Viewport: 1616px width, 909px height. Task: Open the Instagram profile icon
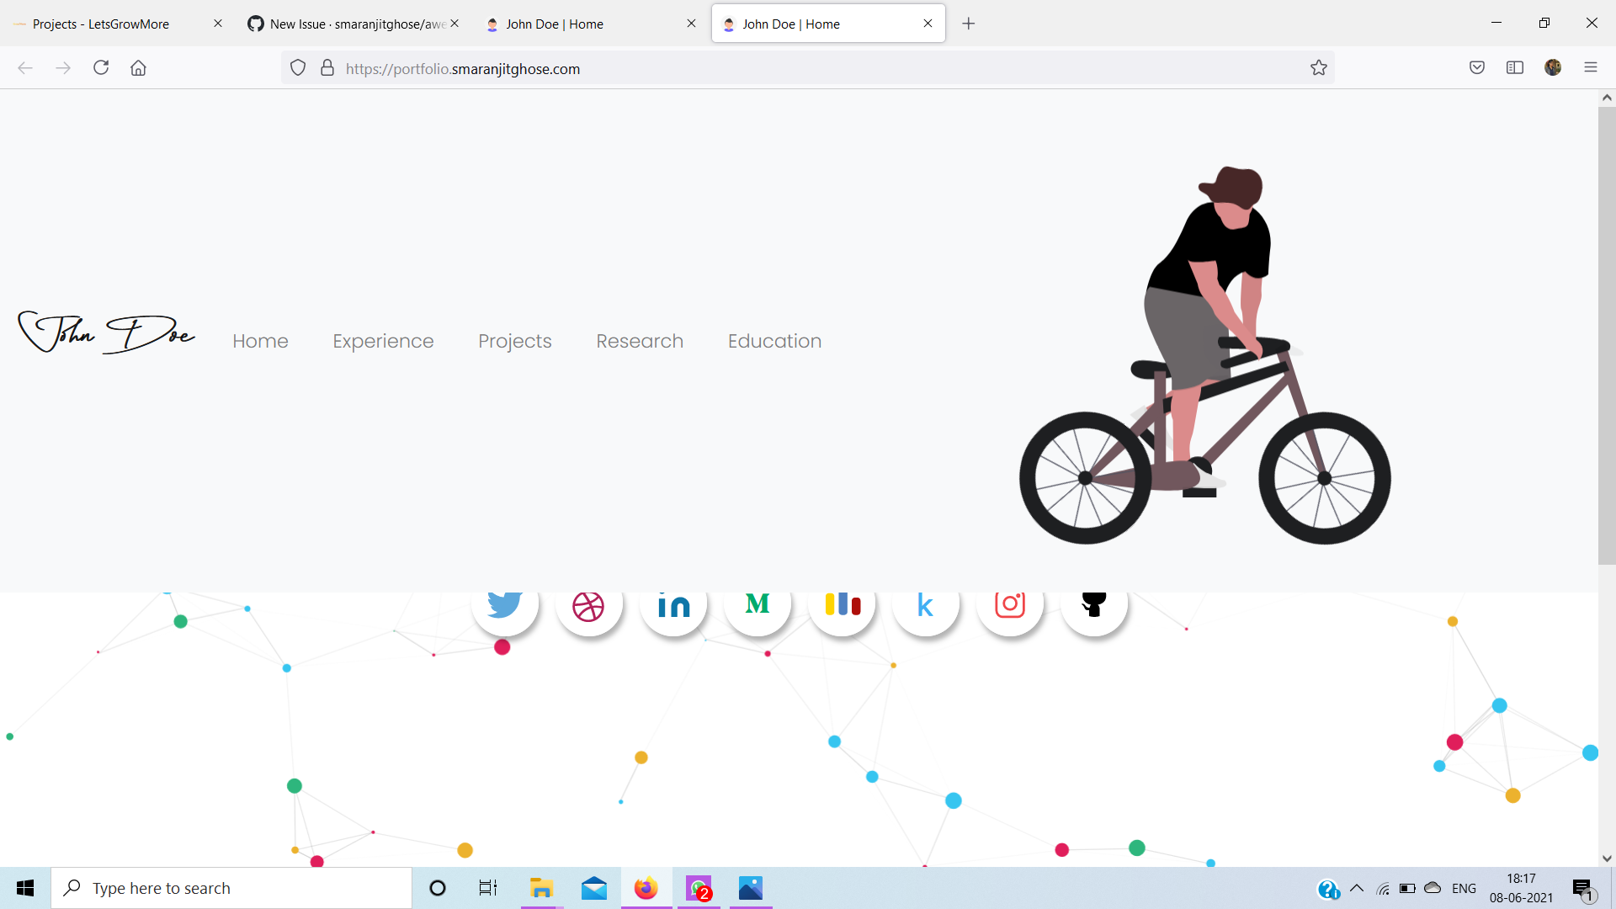pos(1010,603)
